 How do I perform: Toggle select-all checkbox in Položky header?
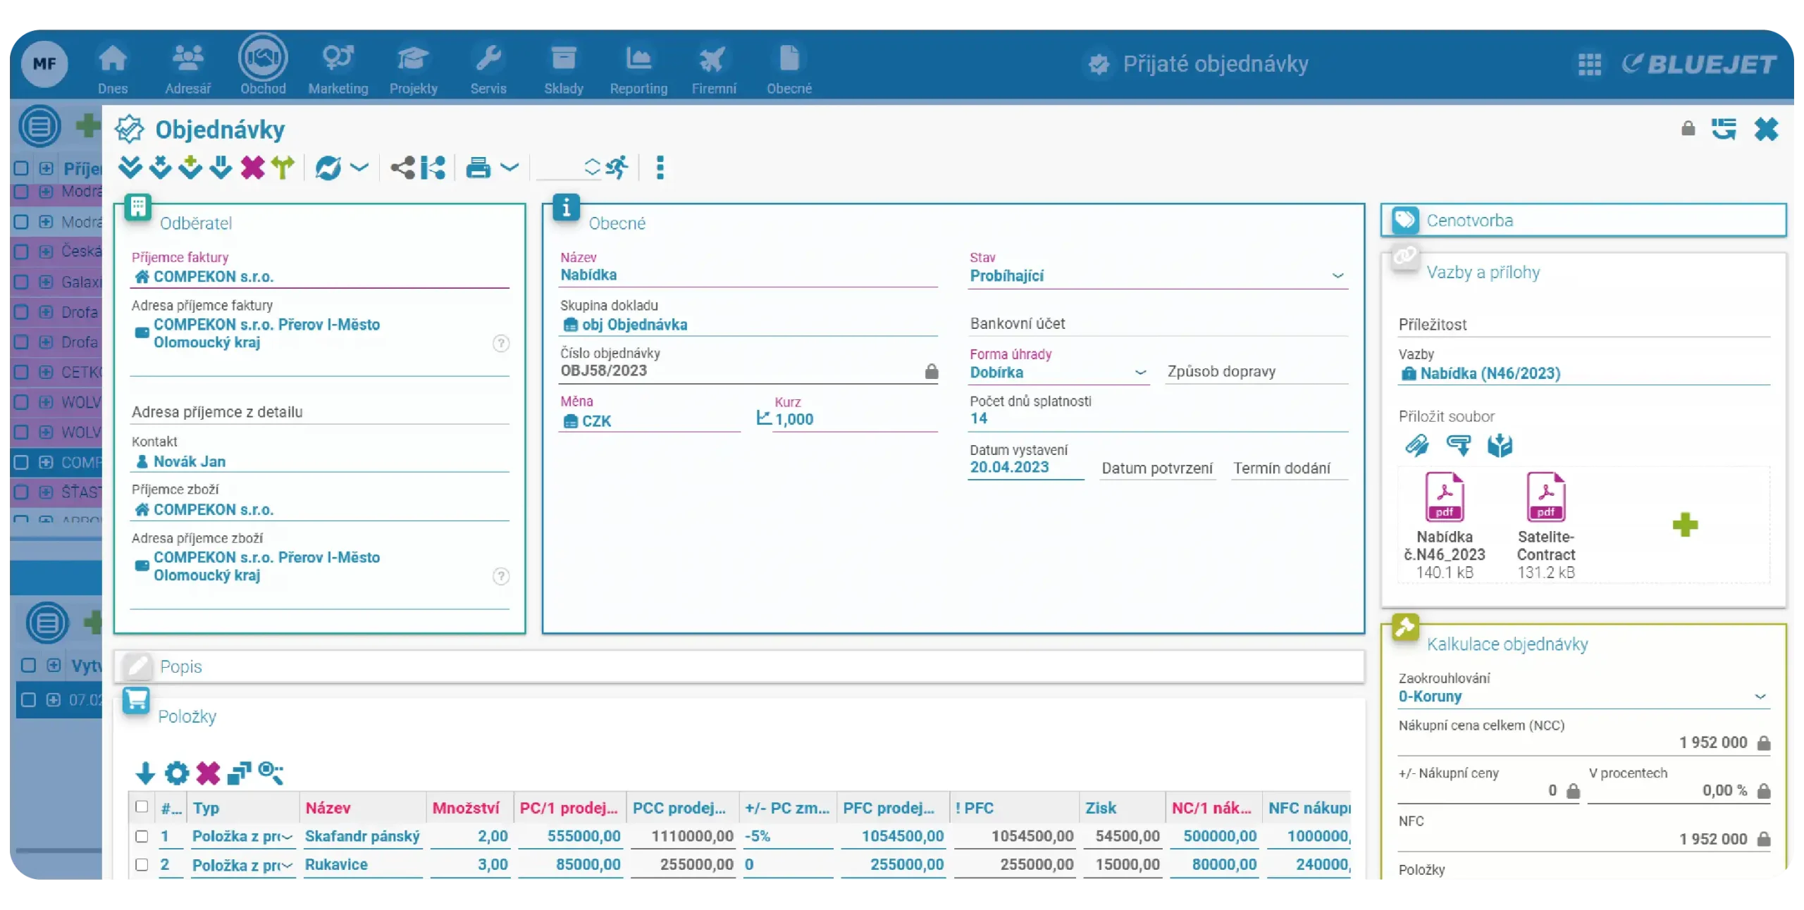coord(142,806)
